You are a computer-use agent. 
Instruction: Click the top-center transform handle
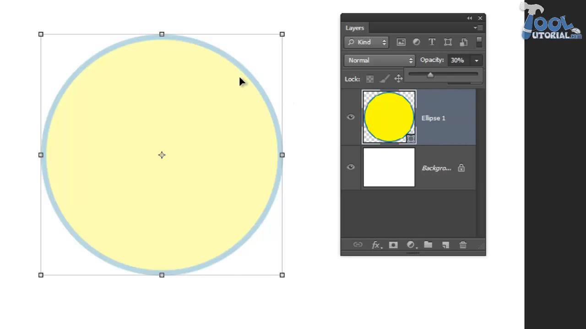162,34
